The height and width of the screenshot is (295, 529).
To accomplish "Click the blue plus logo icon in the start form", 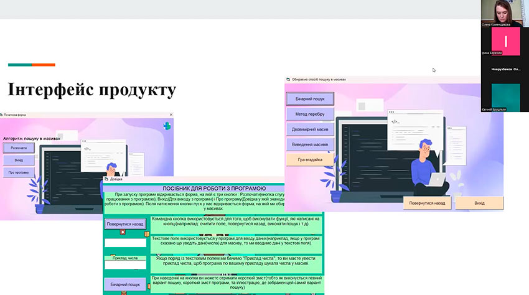I will [167, 126].
